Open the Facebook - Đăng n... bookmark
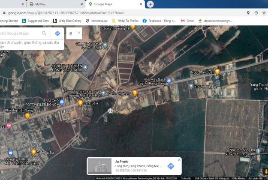The image size is (268, 180). pyautogui.click(x=159, y=21)
